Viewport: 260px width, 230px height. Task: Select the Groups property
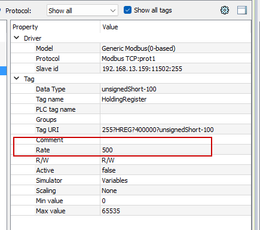[46, 119]
